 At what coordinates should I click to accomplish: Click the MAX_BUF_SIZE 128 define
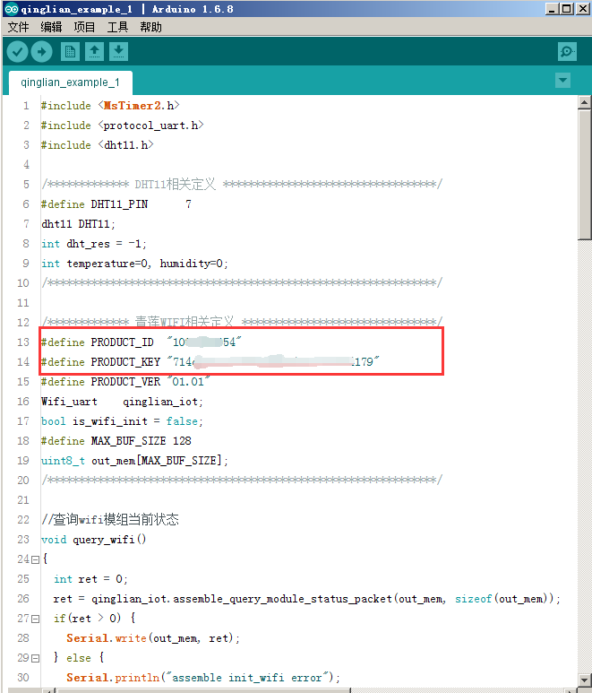116,441
